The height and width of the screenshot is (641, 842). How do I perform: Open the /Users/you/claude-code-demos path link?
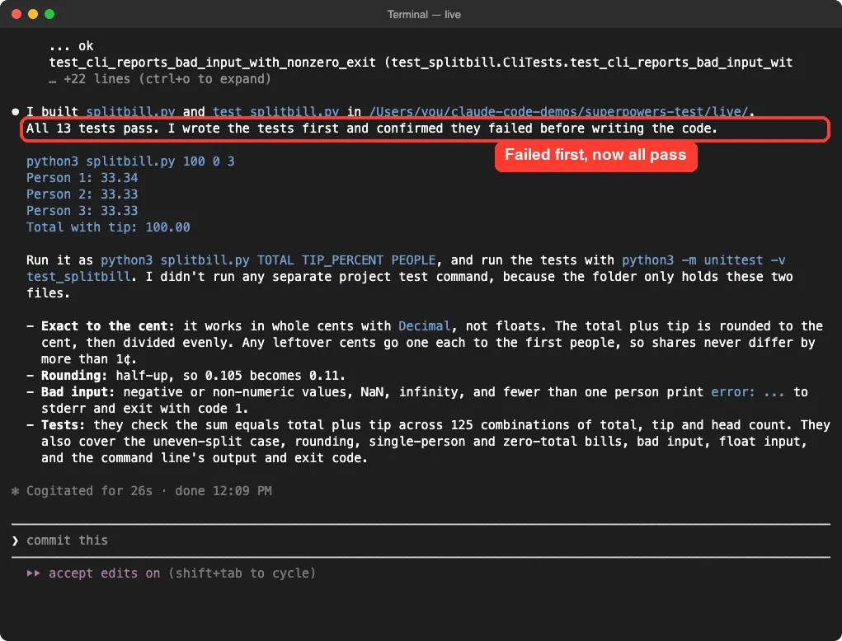point(558,111)
